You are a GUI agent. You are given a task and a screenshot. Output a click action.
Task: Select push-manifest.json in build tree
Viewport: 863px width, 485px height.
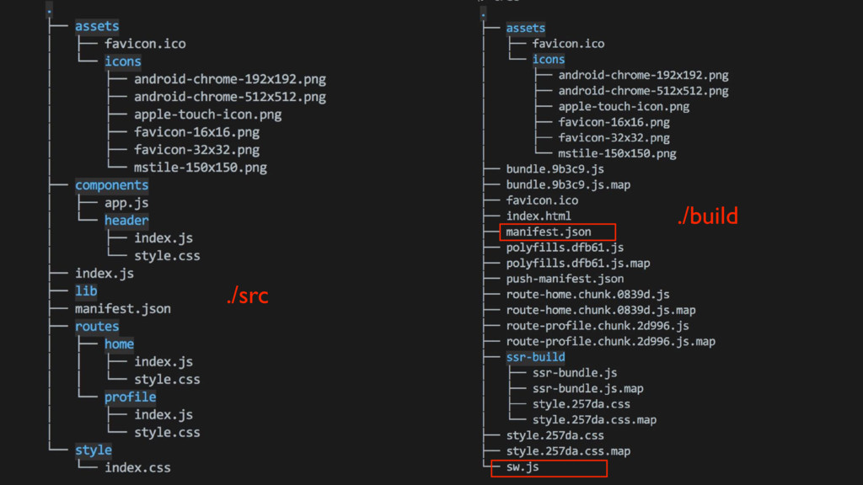[565, 279]
